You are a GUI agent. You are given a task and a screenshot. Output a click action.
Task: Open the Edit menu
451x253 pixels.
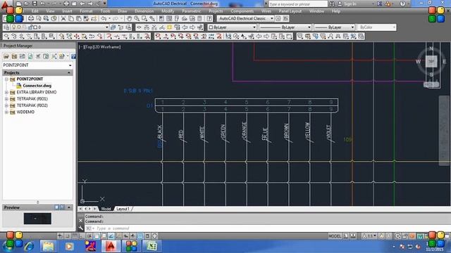pyautogui.click(x=35, y=11)
